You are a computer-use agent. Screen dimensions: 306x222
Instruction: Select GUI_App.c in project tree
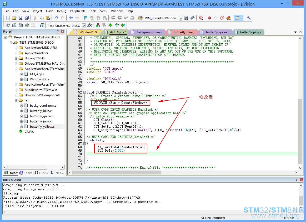pyautogui.click(x=37, y=74)
